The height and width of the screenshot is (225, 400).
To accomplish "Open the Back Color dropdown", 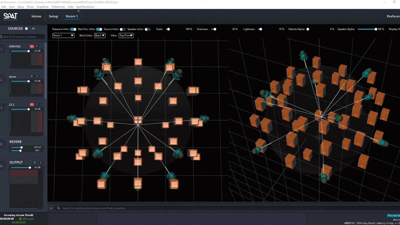I will tap(100, 35).
